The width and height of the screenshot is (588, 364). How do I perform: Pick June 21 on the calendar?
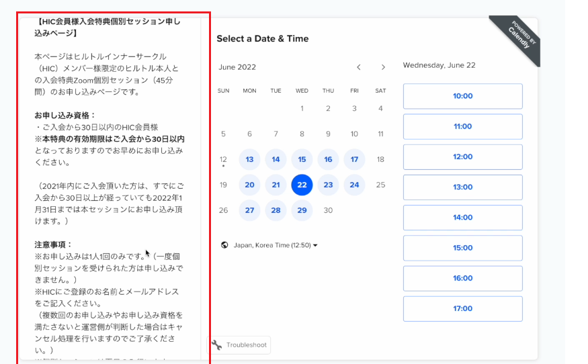click(x=276, y=185)
